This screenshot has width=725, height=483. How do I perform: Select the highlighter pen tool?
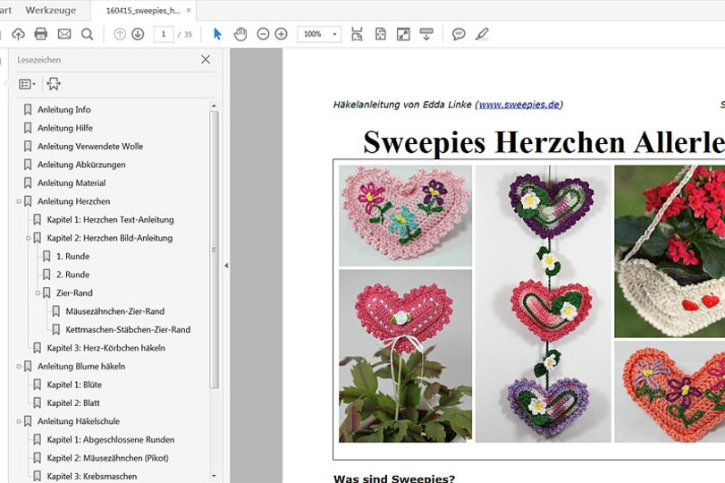tap(483, 34)
